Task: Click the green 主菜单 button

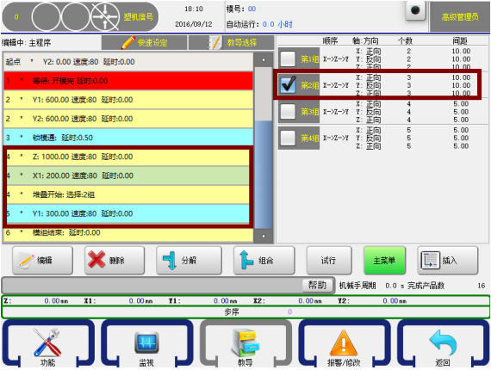Action: pyautogui.click(x=384, y=260)
